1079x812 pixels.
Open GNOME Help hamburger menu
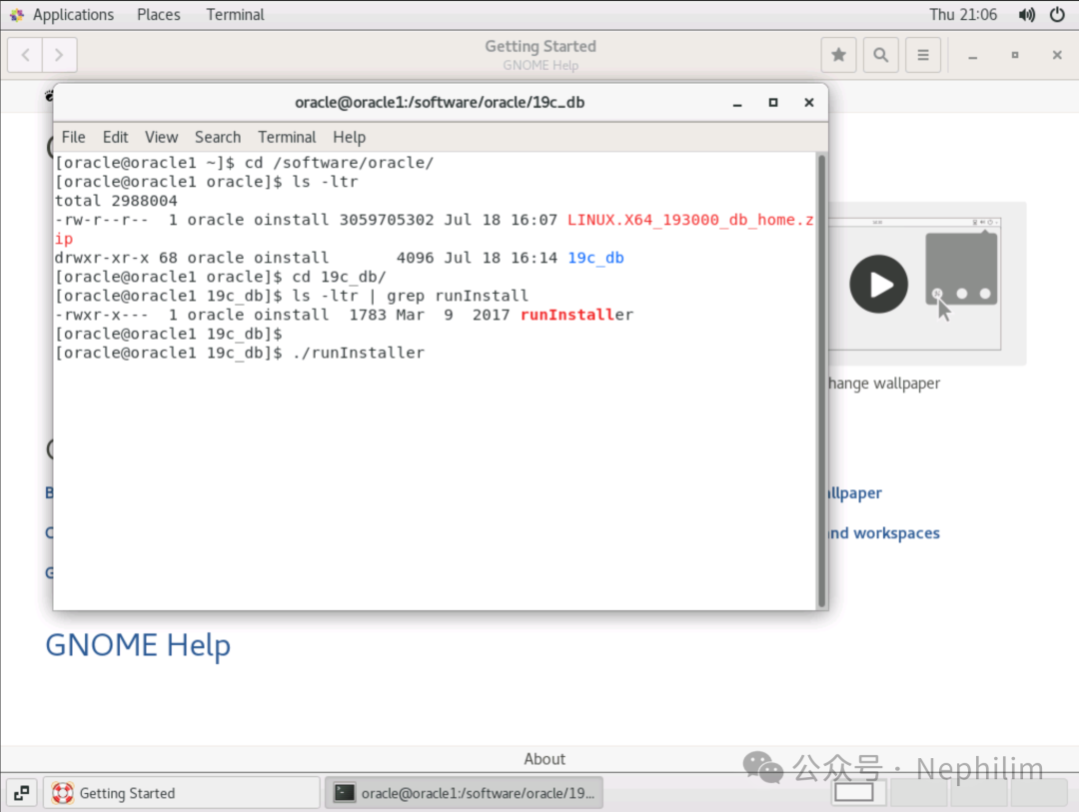[x=923, y=55]
